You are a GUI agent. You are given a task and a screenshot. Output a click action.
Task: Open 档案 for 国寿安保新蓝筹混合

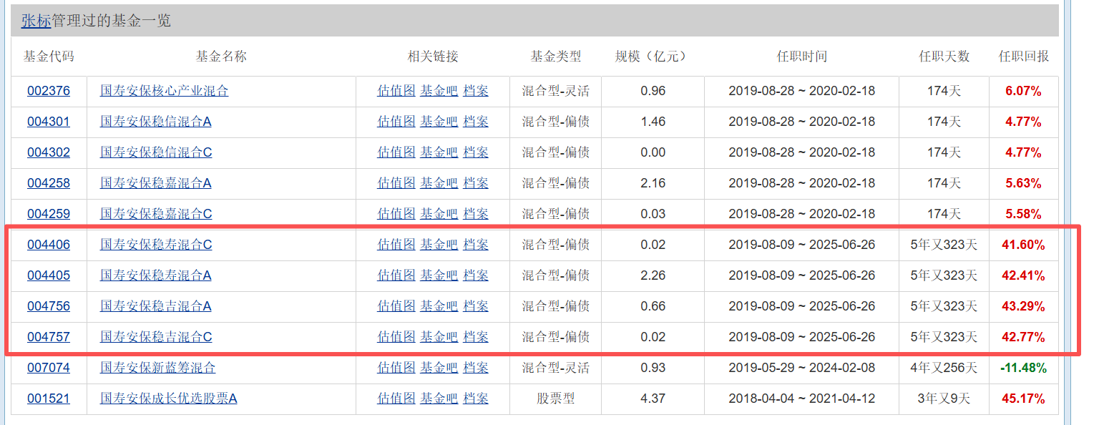476,368
